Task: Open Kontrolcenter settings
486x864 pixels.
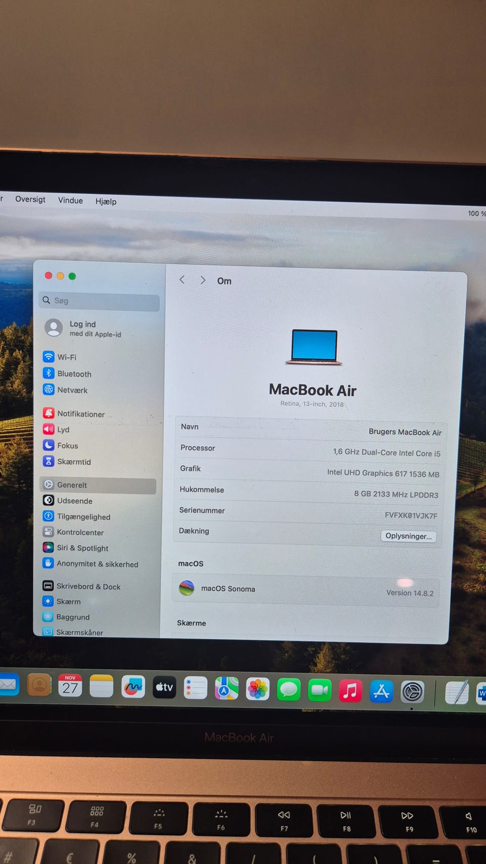Action: point(73,532)
